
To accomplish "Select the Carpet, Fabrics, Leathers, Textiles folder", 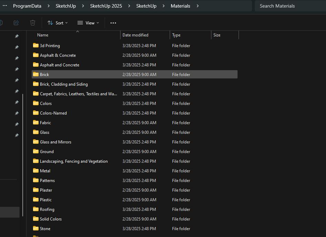I will point(78,94).
